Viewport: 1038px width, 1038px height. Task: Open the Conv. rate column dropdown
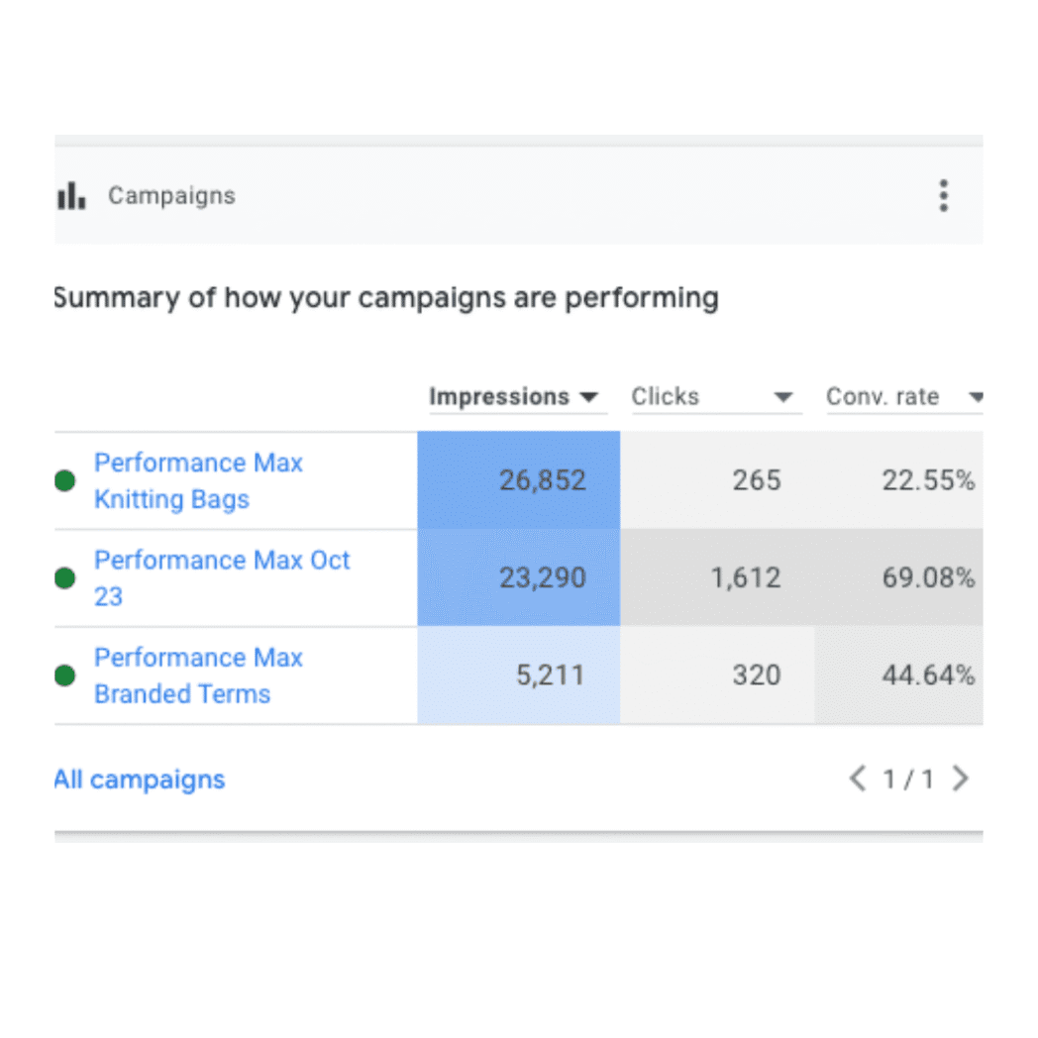click(976, 398)
